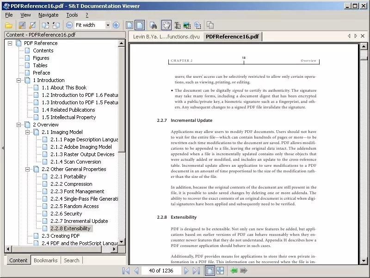Screen dimensions: 370x278
Task: Collapse the 2.2 Other General Properties node
Action: [x=27, y=169]
